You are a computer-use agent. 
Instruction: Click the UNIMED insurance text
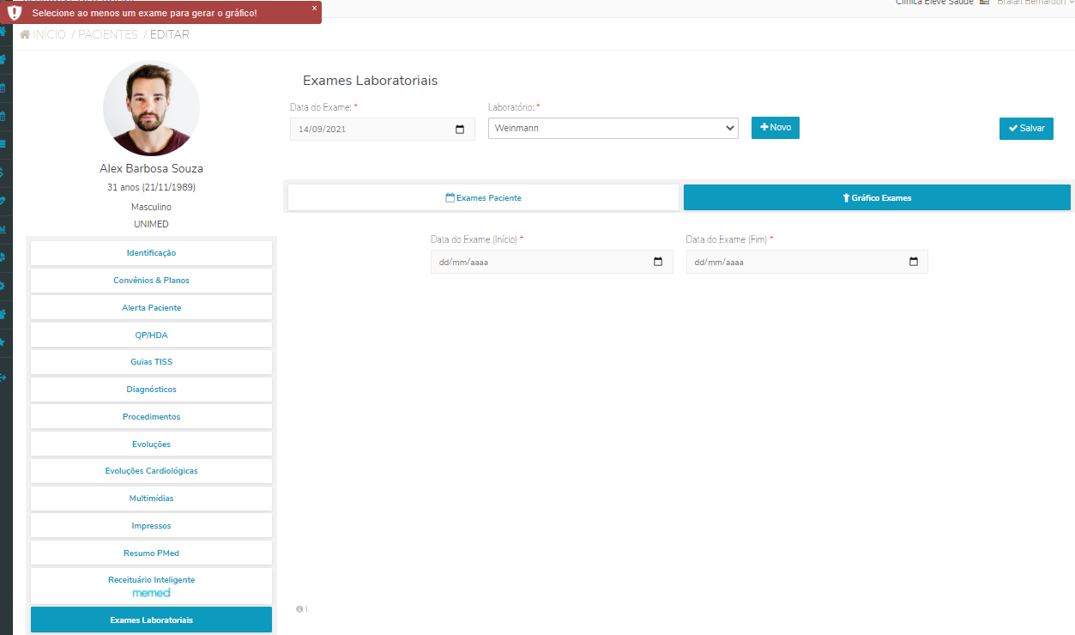click(x=151, y=224)
